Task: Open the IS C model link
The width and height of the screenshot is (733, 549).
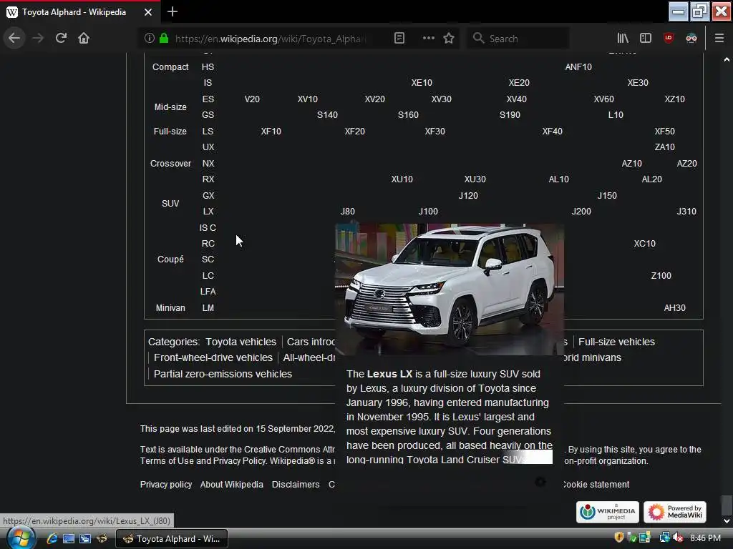Action: [208, 228]
